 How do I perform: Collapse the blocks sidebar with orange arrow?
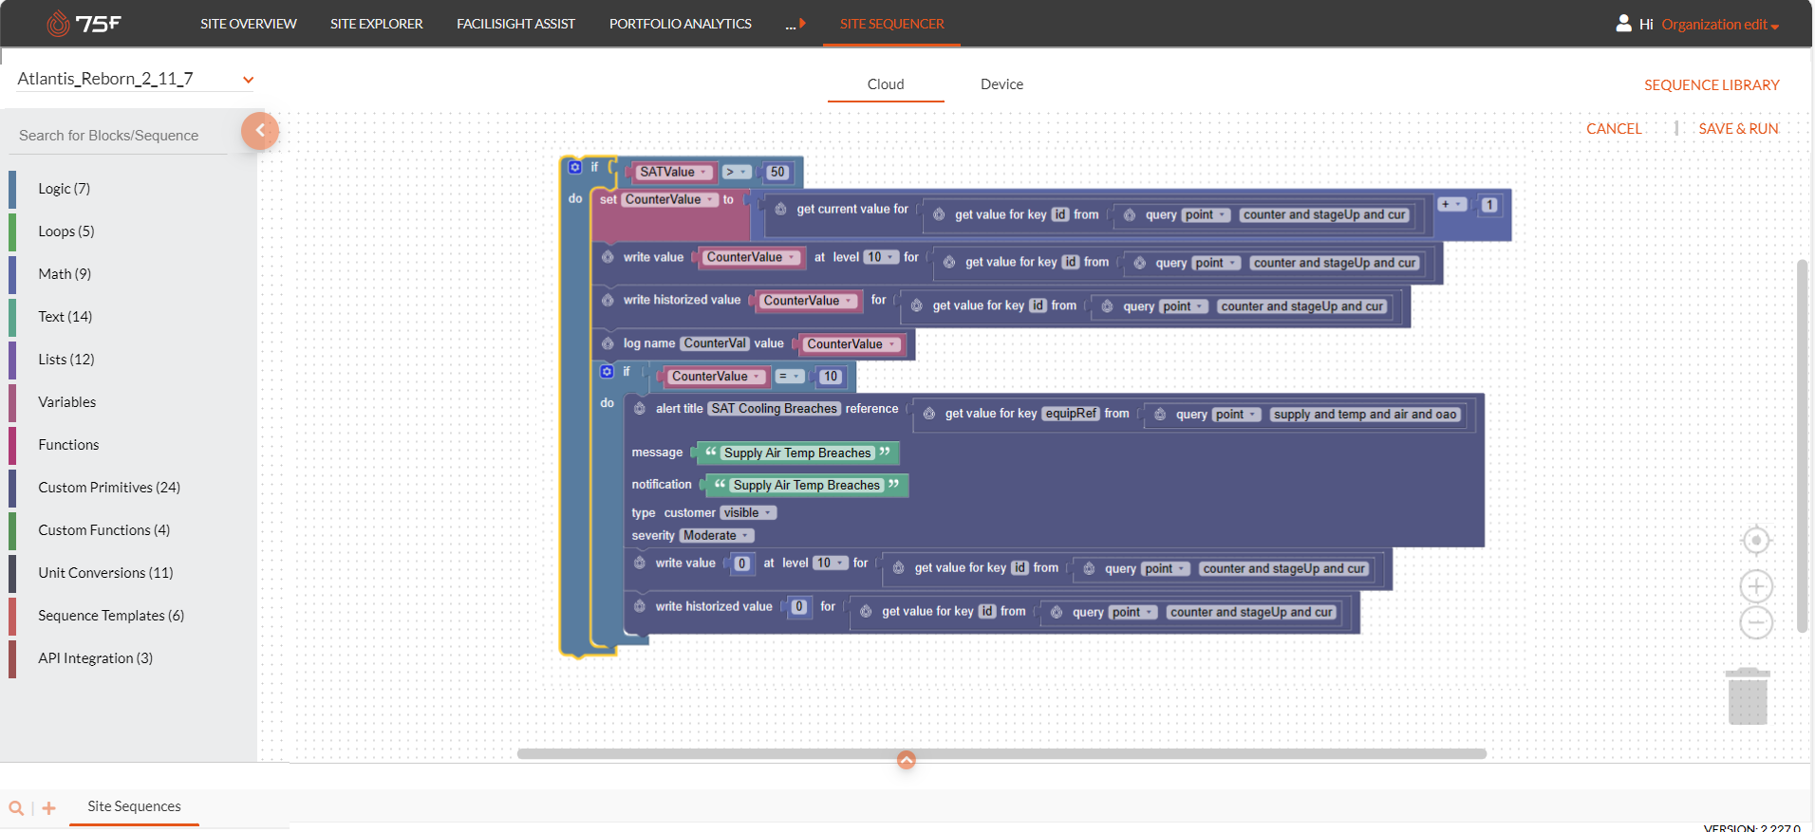click(x=260, y=131)
